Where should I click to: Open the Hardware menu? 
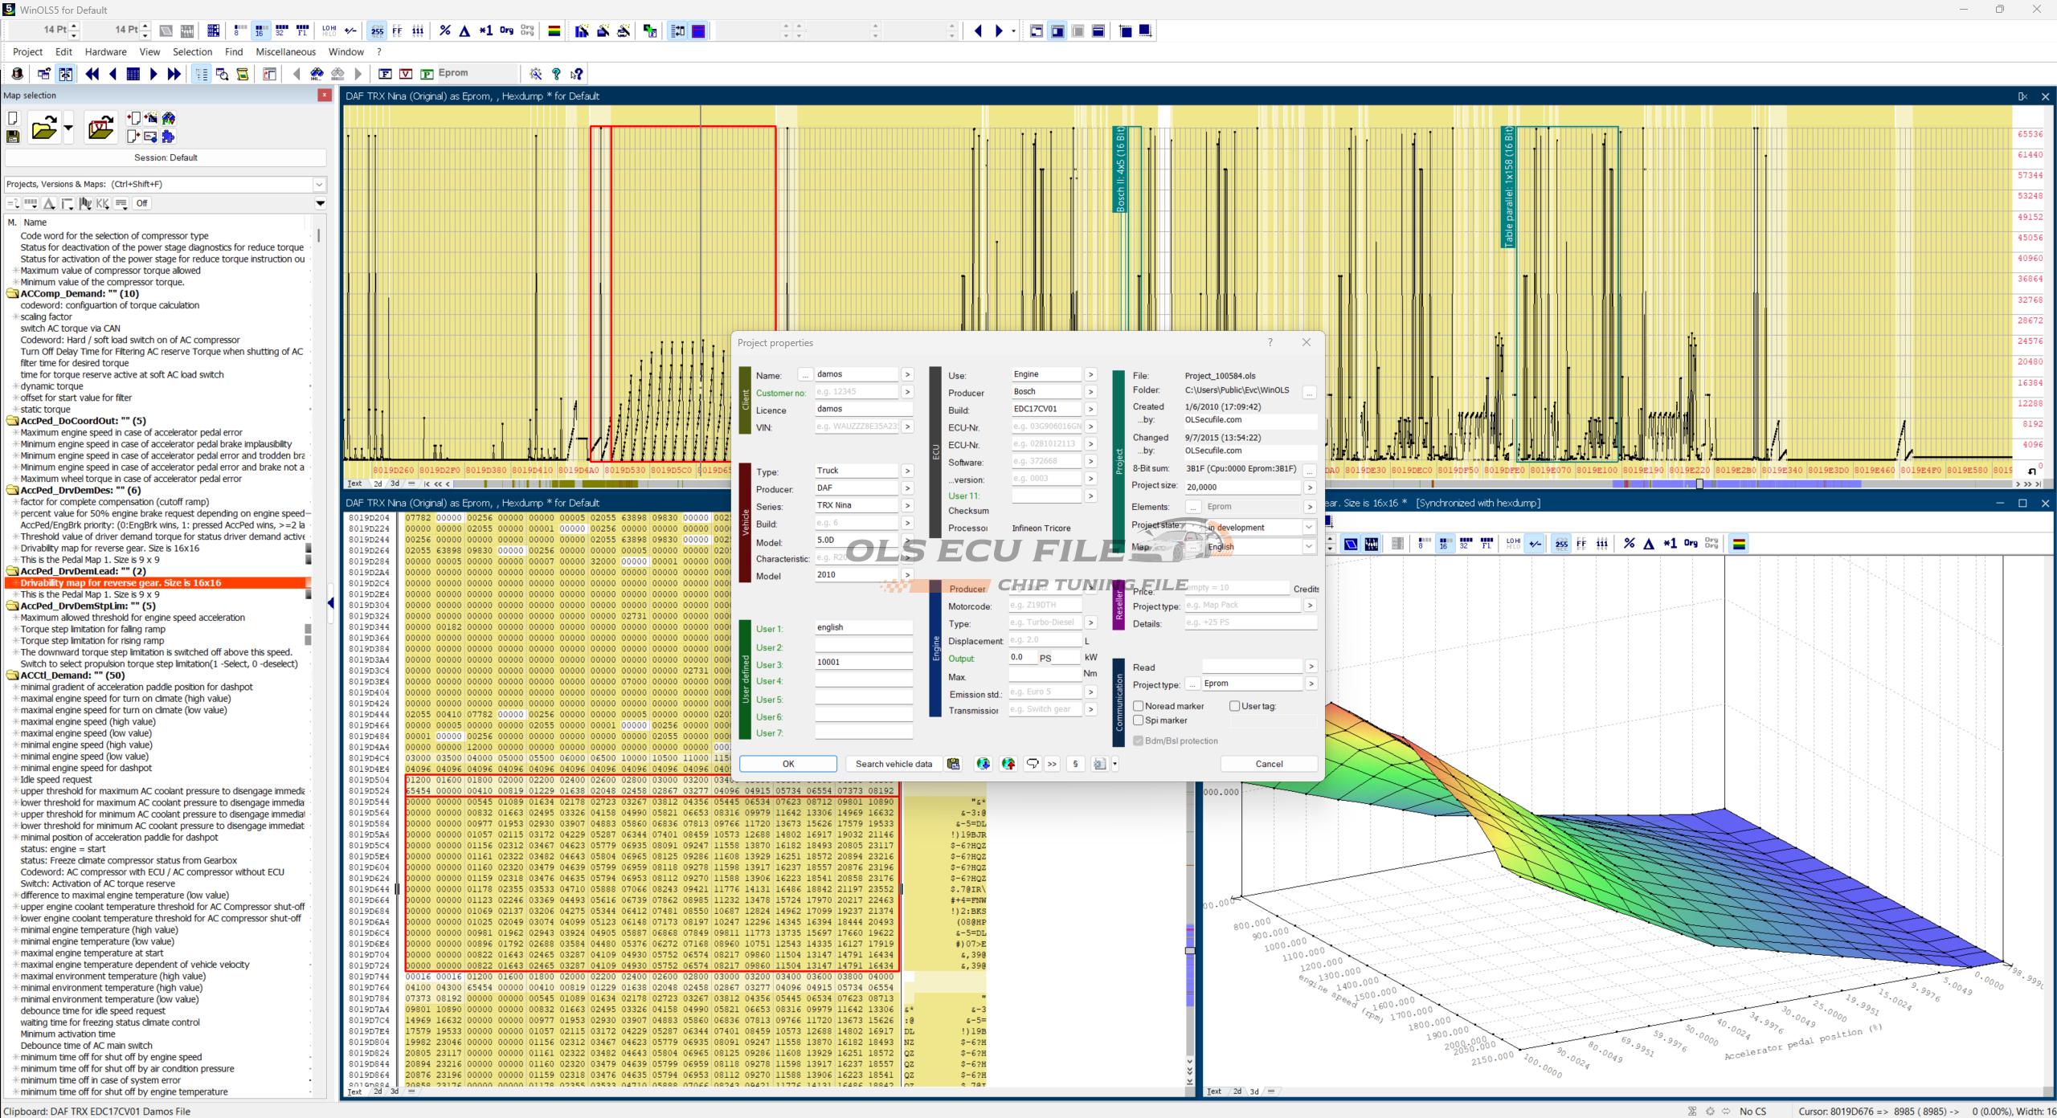(105, 51)
